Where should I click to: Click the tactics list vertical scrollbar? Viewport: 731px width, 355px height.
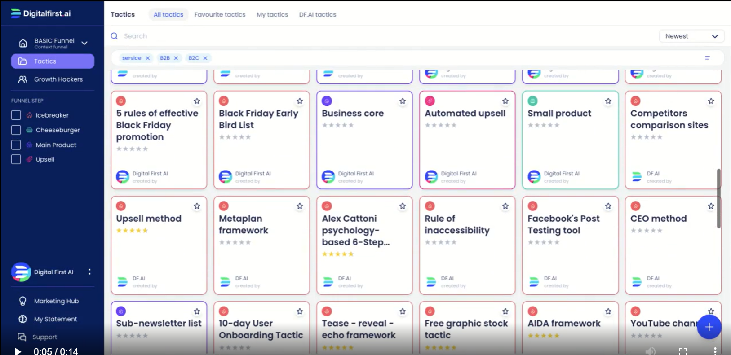(x=719, y=198)
